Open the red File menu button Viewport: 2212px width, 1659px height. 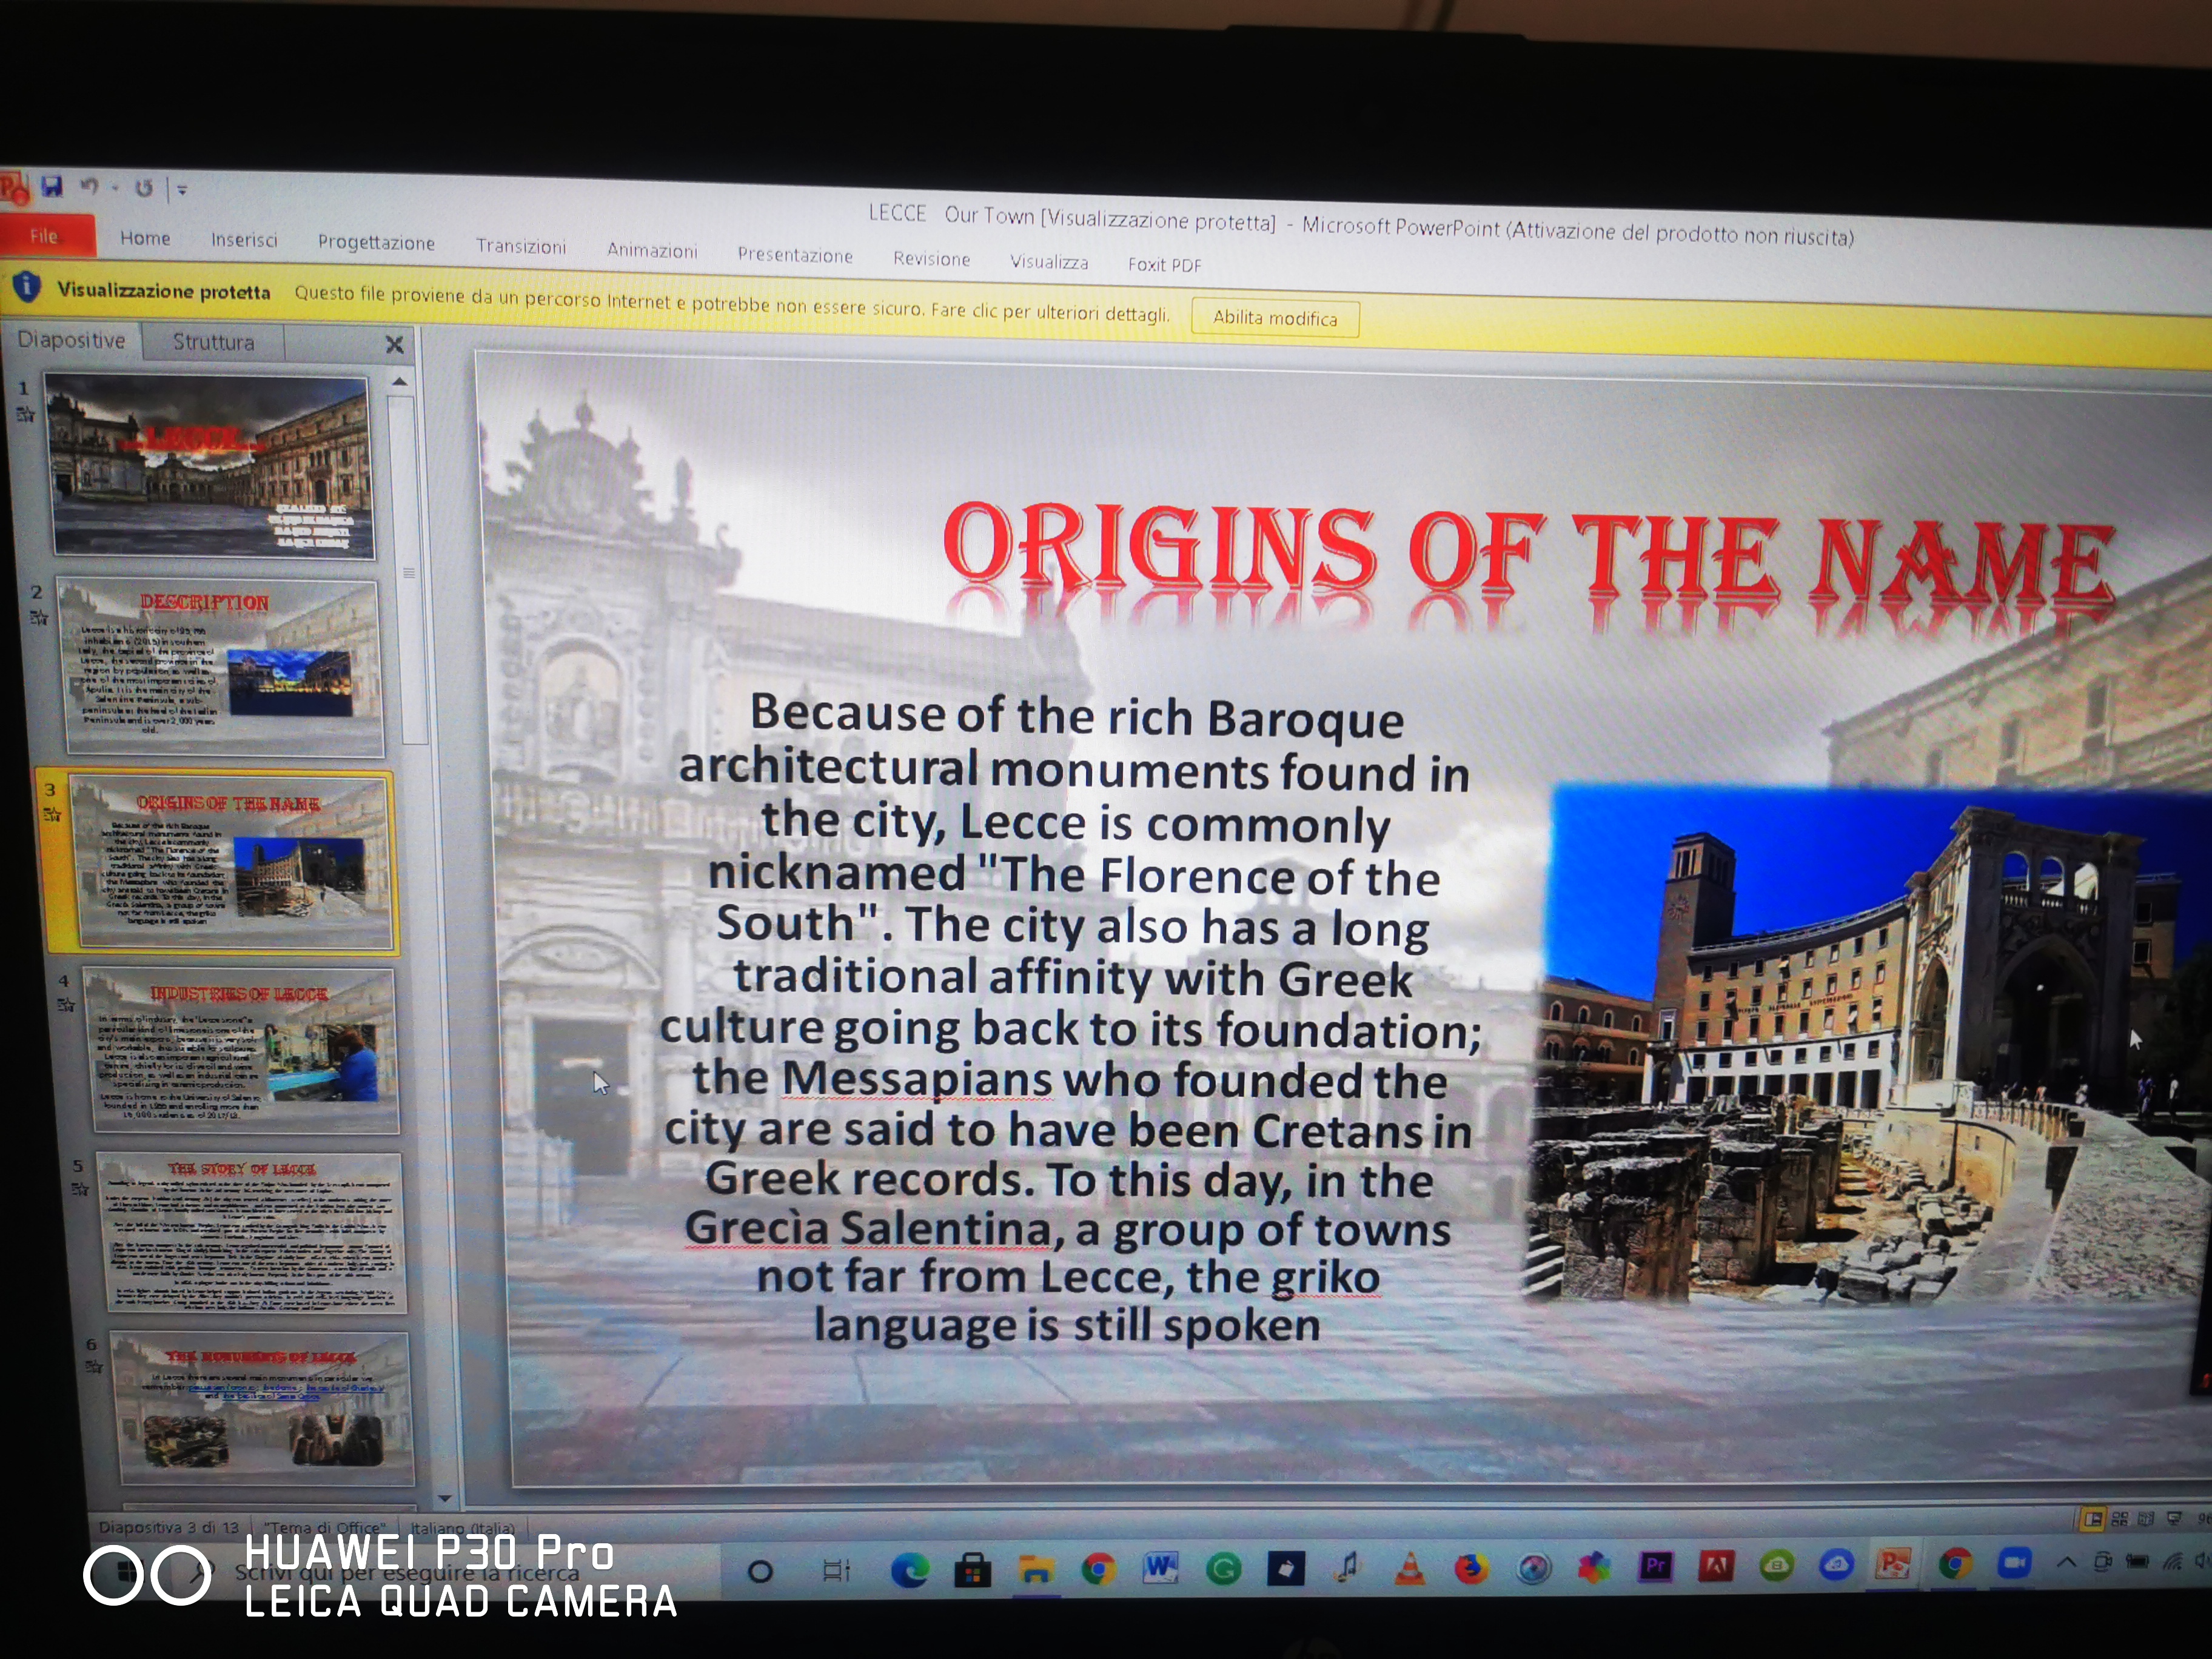(x=45, y=236)
